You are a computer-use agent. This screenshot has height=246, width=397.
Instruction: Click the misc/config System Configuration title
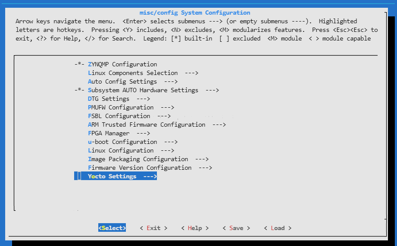[195, 12]
